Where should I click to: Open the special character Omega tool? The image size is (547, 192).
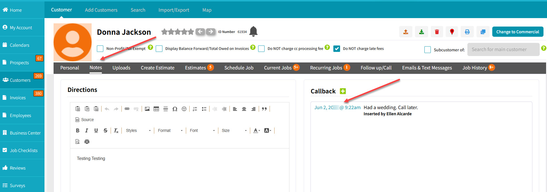tap(175, 109)
